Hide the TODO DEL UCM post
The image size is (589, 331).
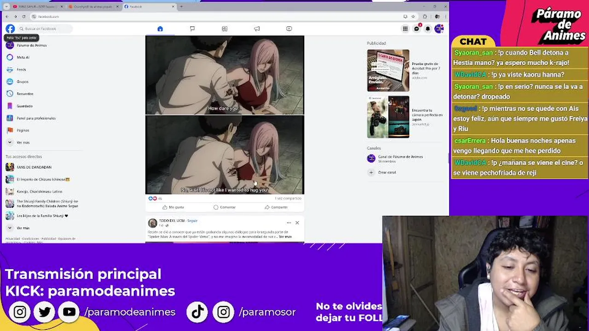297,223
